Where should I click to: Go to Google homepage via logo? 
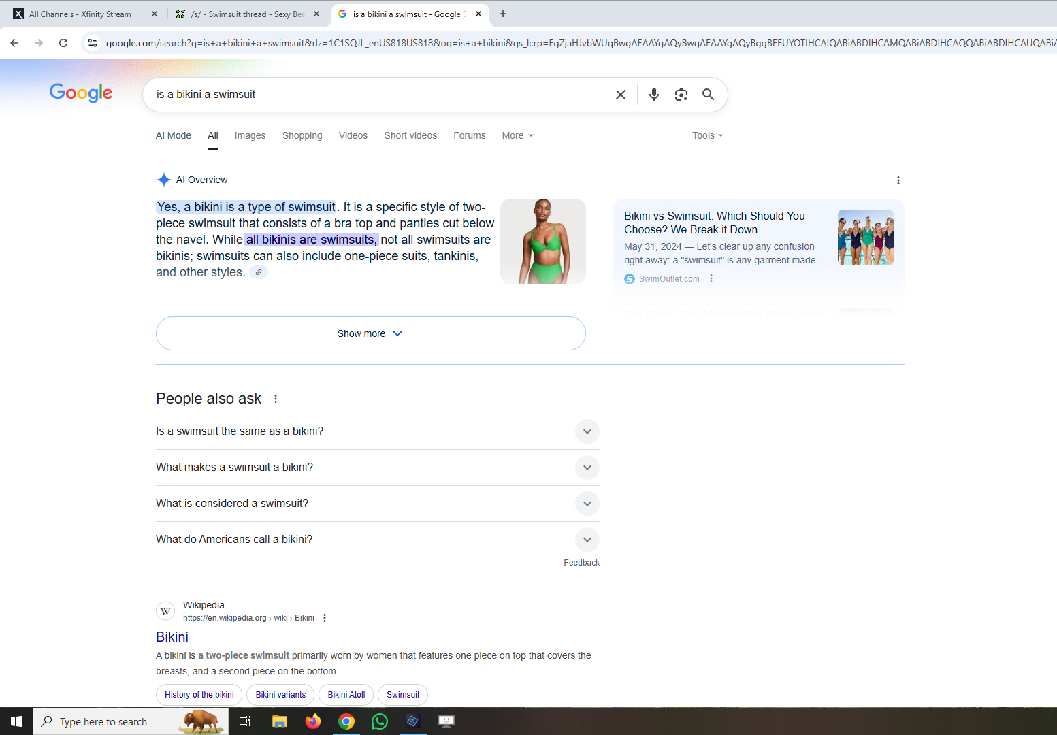click(x=81, y=93)
